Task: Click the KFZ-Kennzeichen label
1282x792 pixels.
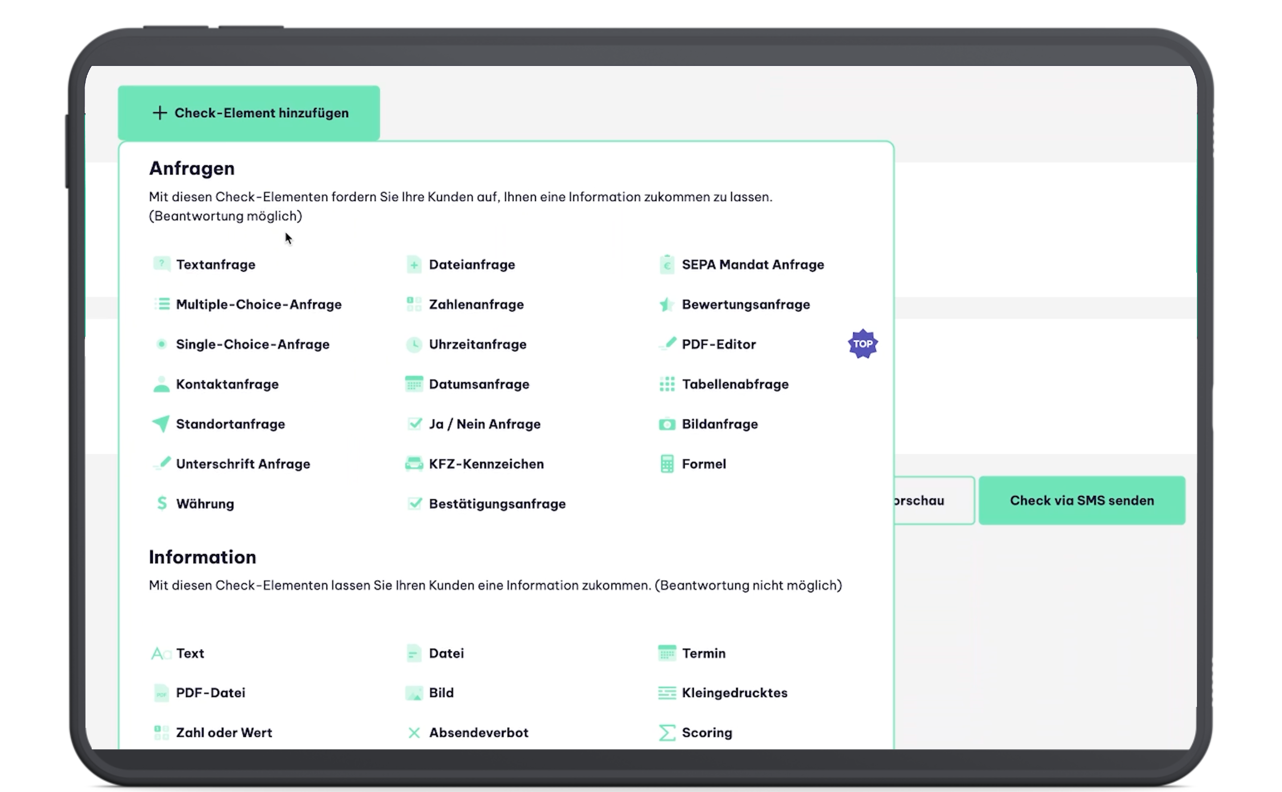Action: tap(486, 464)
